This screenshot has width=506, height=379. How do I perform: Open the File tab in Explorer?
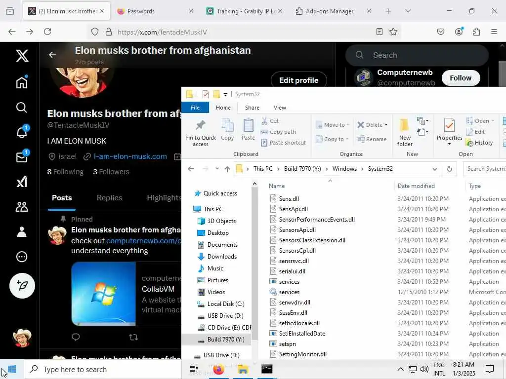195,108
